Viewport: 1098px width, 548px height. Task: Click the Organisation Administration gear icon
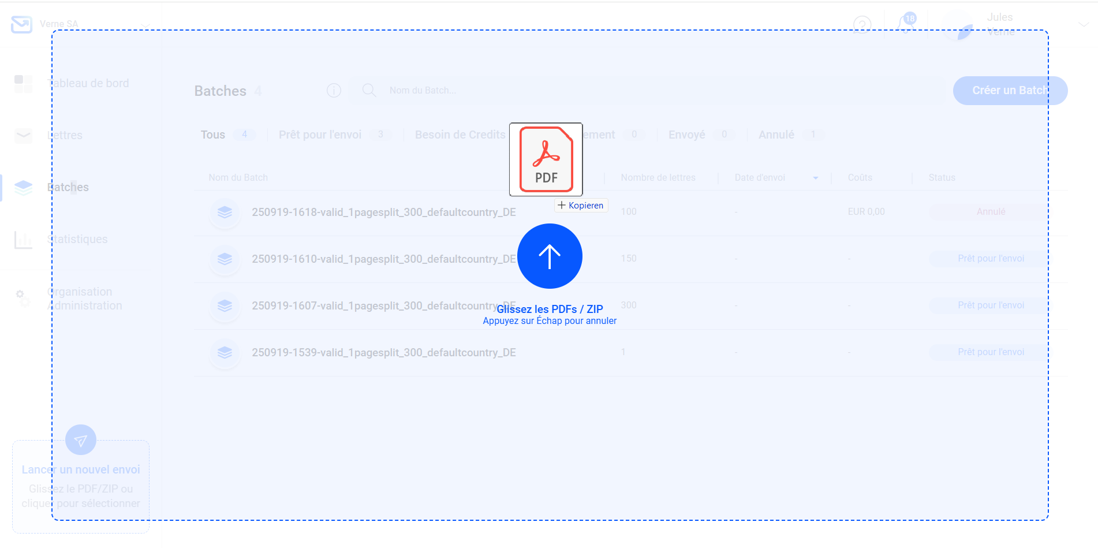pos(23,299)
